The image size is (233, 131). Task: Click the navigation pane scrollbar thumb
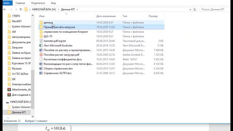tap(33, 90)
